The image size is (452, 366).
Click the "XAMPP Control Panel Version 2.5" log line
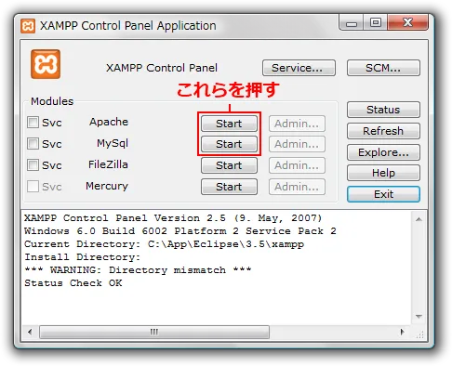point(173,218)
